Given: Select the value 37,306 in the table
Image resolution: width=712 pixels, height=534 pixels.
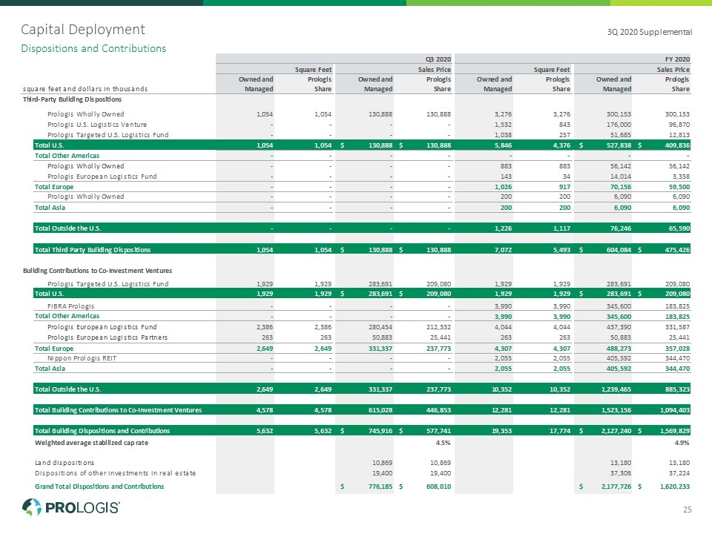Looking at the screenshot, I should (x=621, y=473).
